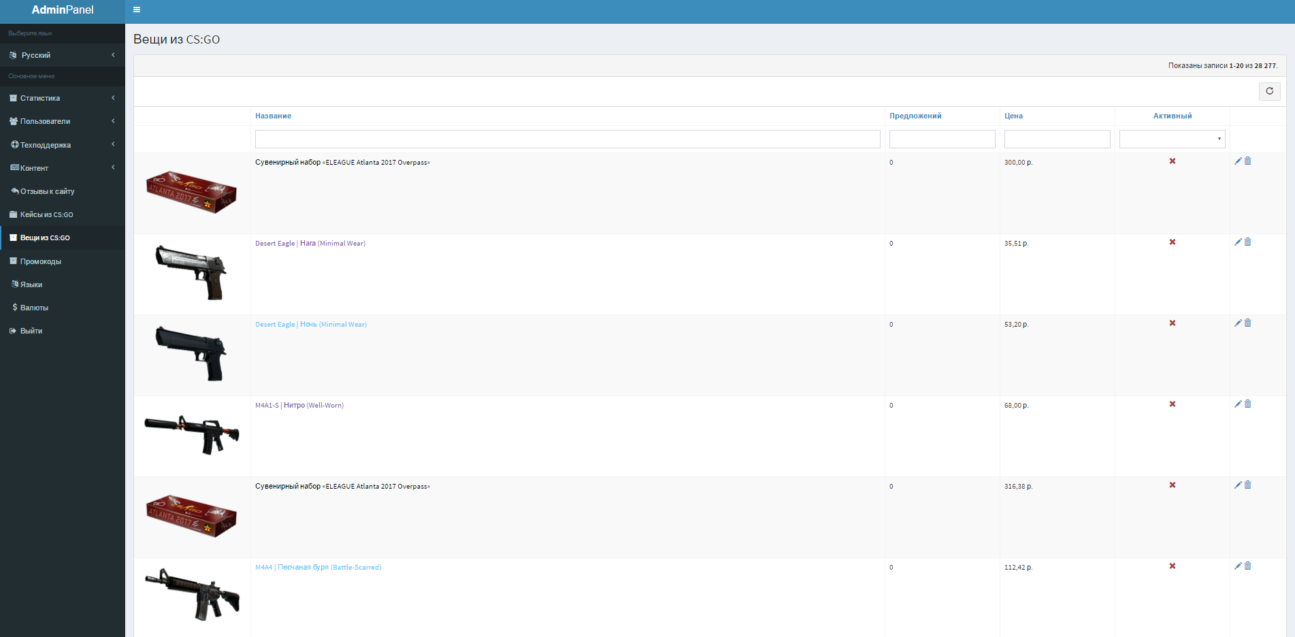Delete the Desert Eagle Ночь row

1248,323
